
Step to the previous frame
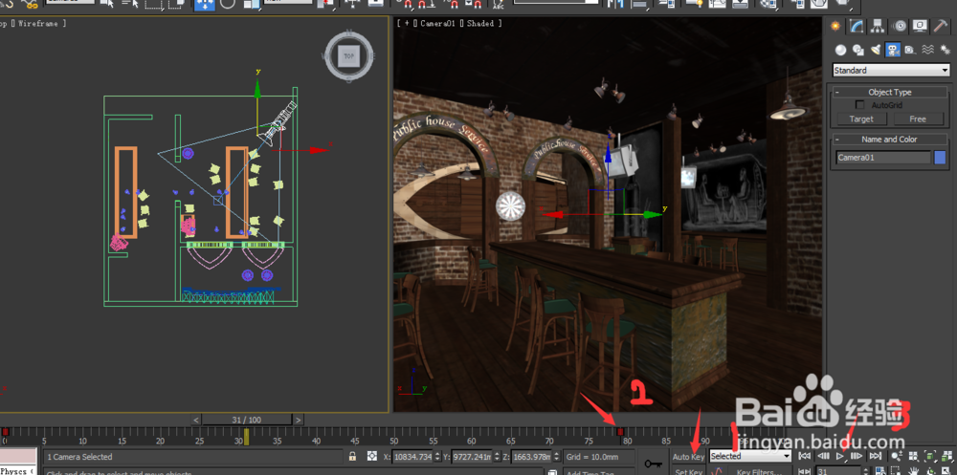(823, 456)
